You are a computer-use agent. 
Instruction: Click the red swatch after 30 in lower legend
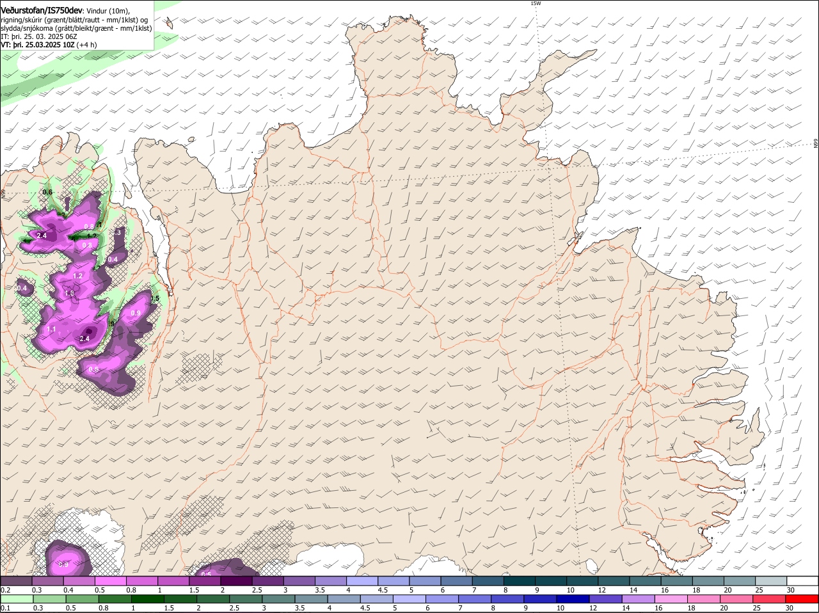[x=802, y=599]
